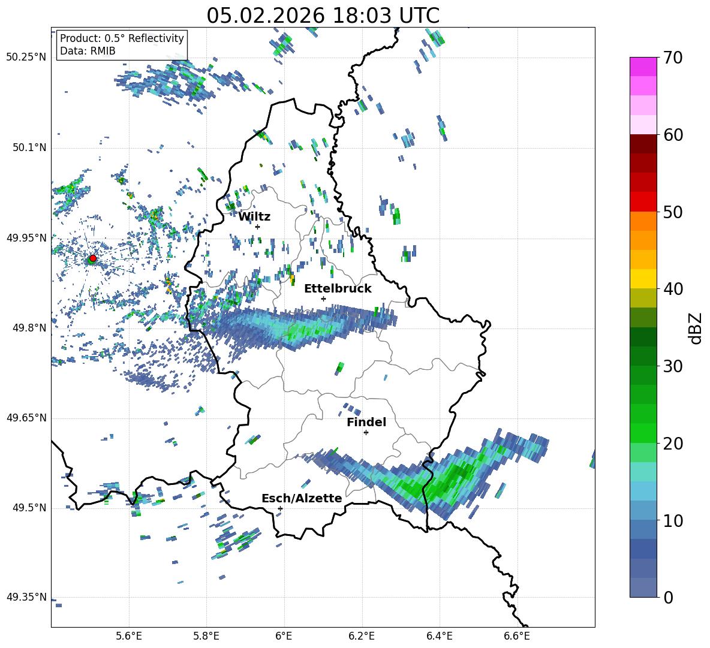Click the Product: 0.5° Reflectivity text

pos(122,38)
